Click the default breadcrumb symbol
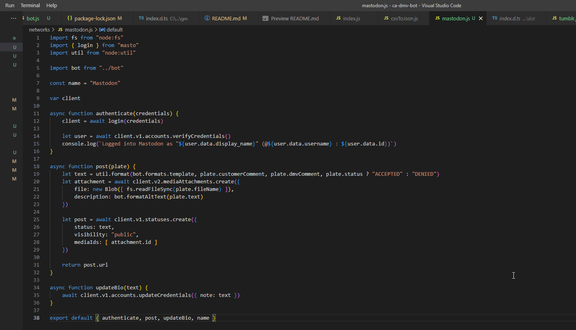Image resolution: width=576 pixels, height=330 pixels. coord(114,29)
